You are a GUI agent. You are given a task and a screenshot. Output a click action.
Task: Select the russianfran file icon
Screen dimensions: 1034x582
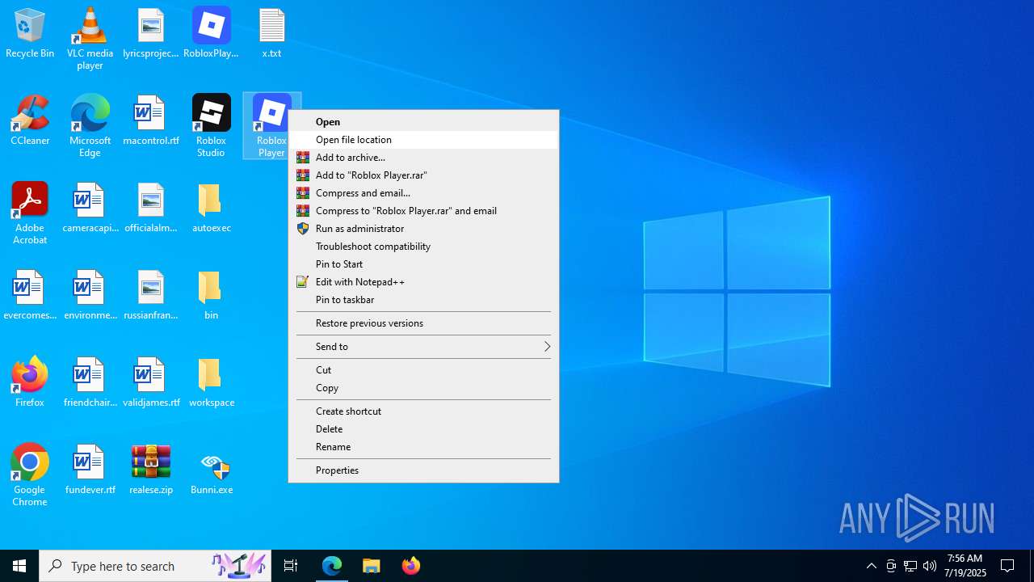(150, 295)
